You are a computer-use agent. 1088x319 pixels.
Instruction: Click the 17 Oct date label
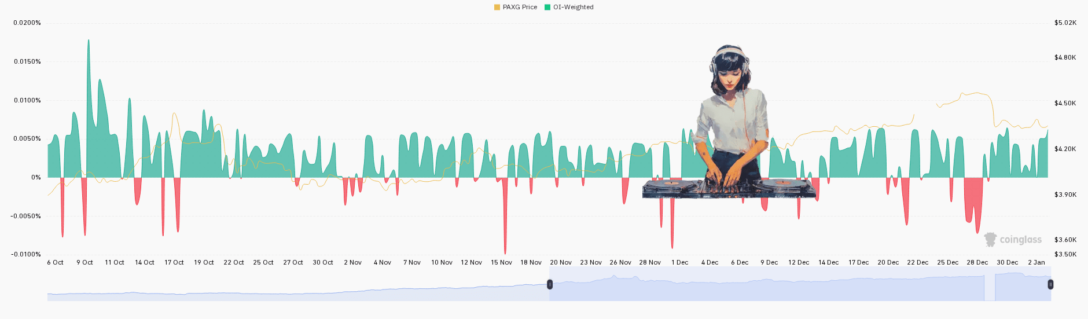[174, 262]
